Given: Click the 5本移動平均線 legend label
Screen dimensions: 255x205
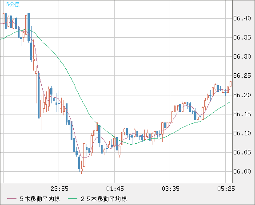Looking at the screenshot, I should coord(40,199).
